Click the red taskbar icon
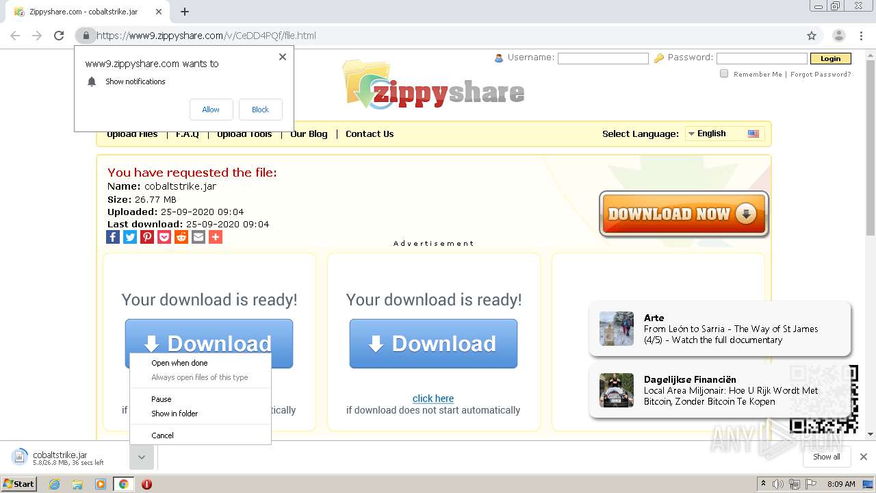Screen dimensions: 876x493 pos(146,484)
